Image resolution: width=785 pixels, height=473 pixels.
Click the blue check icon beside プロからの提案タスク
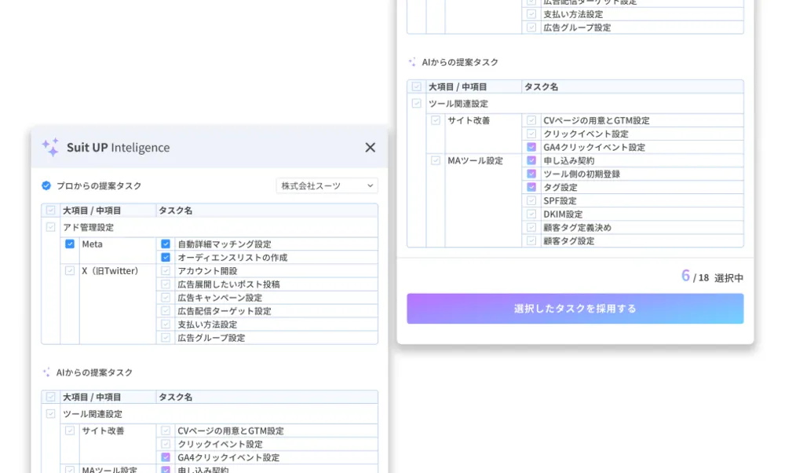(x=48, y=186)
